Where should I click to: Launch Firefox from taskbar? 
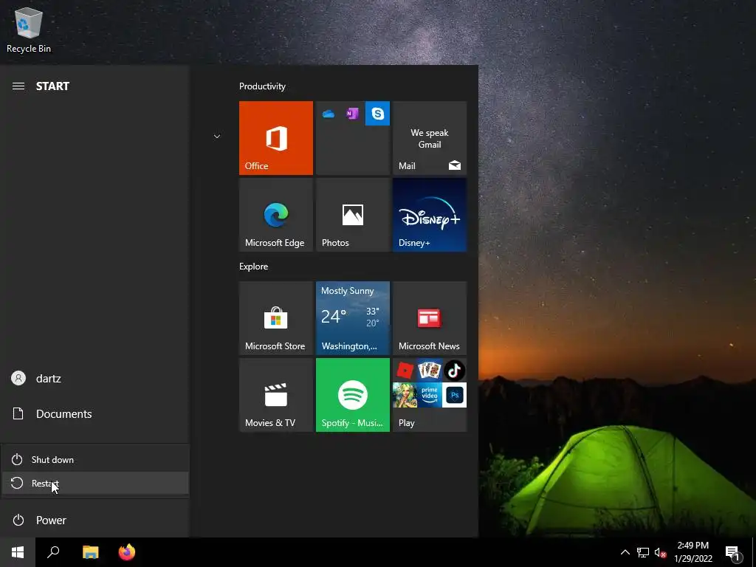click(127, 552)
